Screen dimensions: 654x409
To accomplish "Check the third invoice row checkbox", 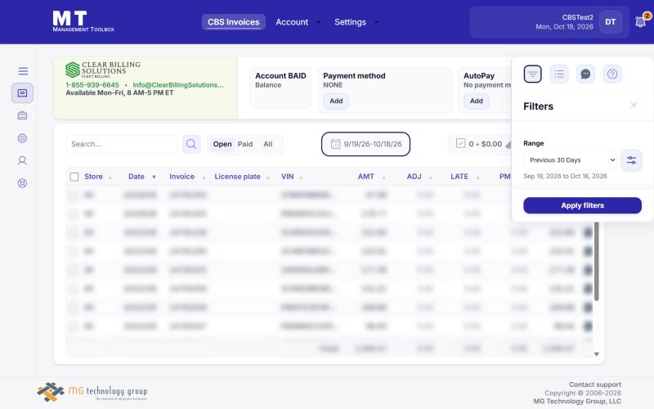I will pos(74,232).
